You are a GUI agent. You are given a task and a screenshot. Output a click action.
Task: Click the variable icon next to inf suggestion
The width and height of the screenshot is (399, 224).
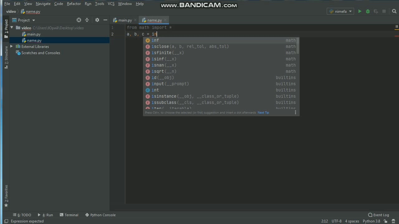(148, 40)
